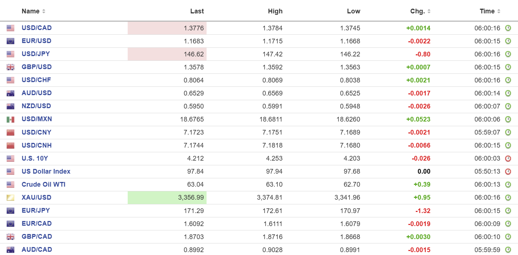Image resolution: width=518 pixels, height=255 pixels.
Task: Click the China flag icon beside USD/CNH
Action: pyautogui.click(x=10, y=145)
